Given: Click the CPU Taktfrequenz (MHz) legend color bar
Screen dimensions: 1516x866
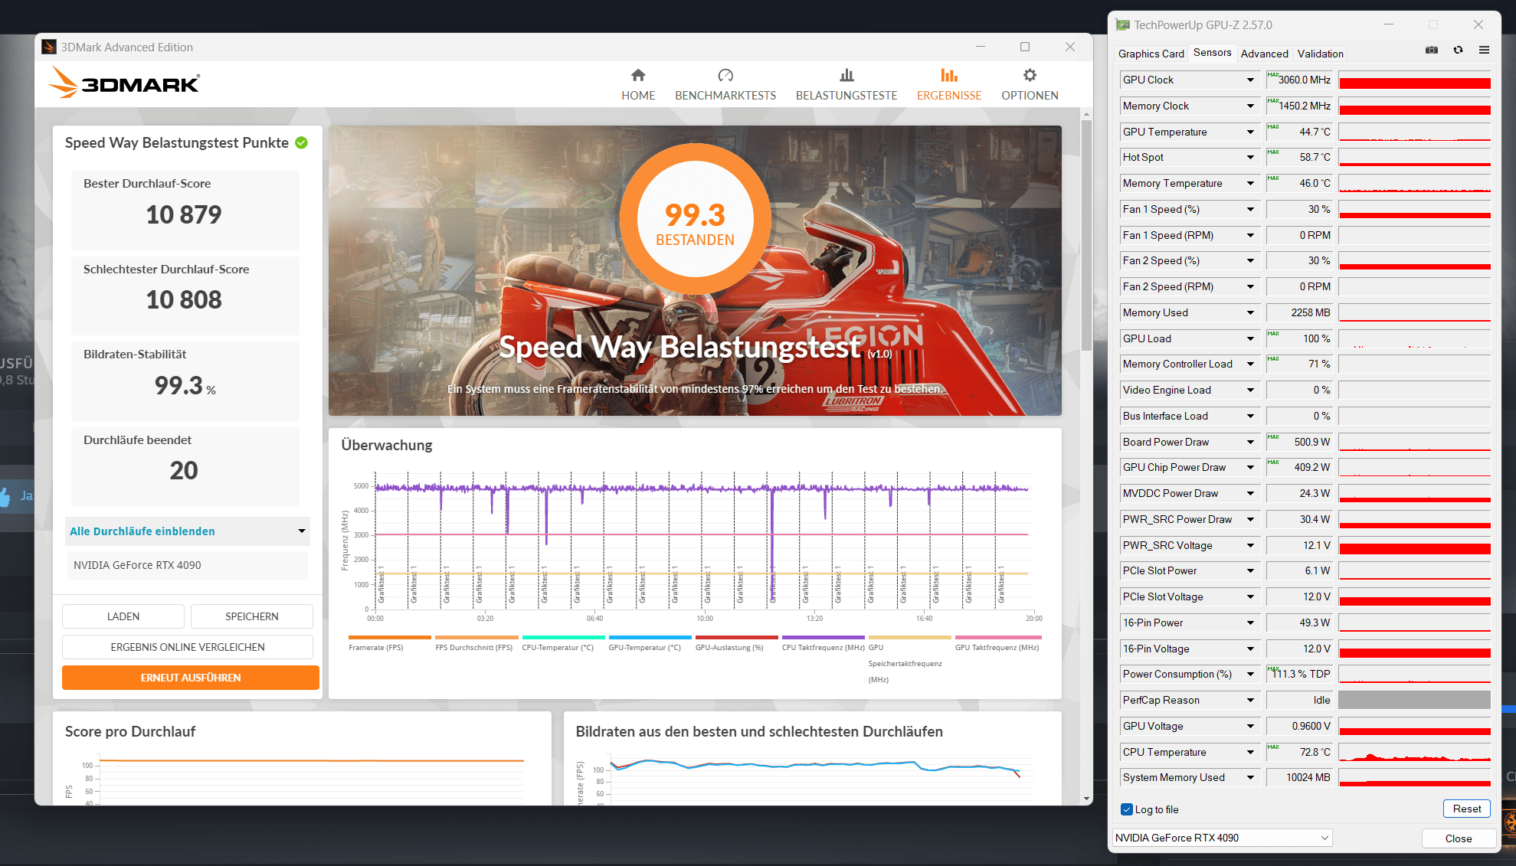Looking at the screenshot, I should (823, 637).
